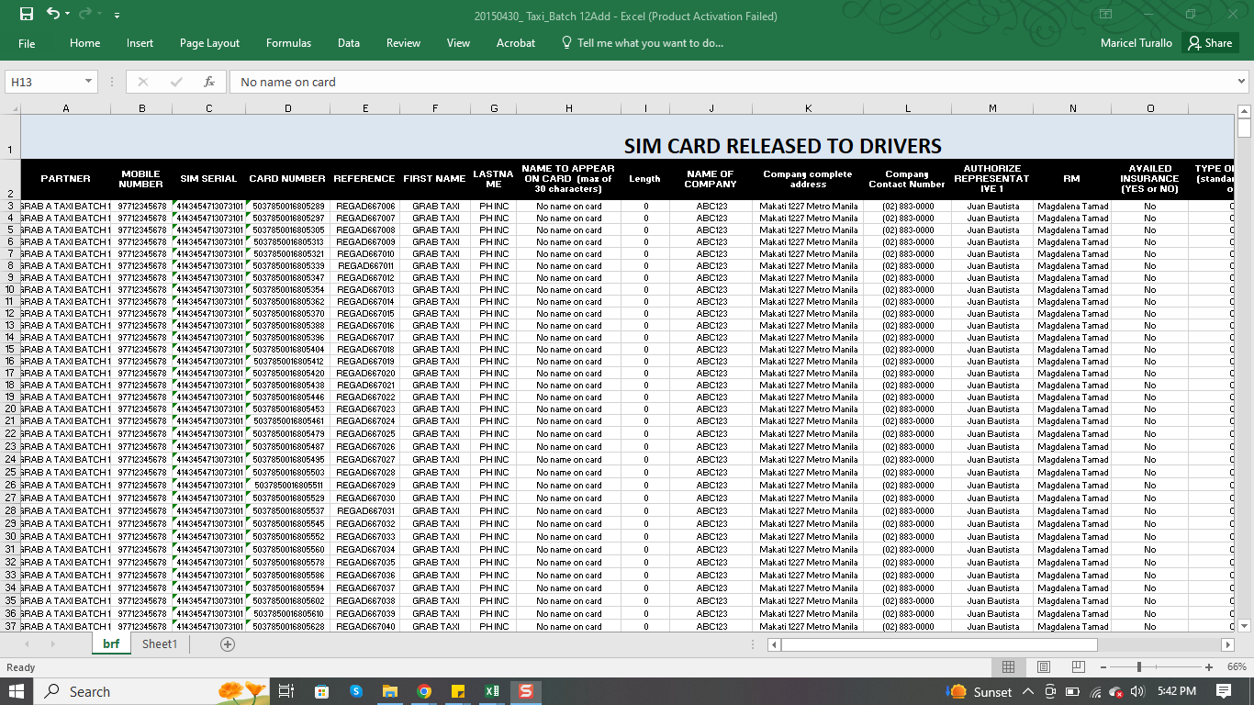The image size is (1254, 705).
Task: Click the Insert Function fx icon
Action: click(x=209, y=82)
